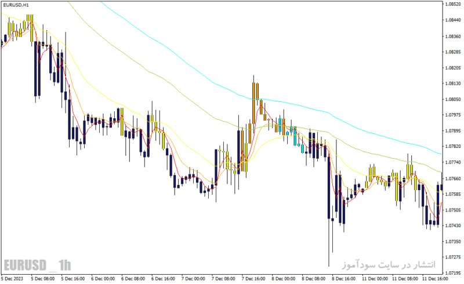Click the 1.07505 price axis label
Viewport: 464px width, 284px height.
tap(453, 210)
